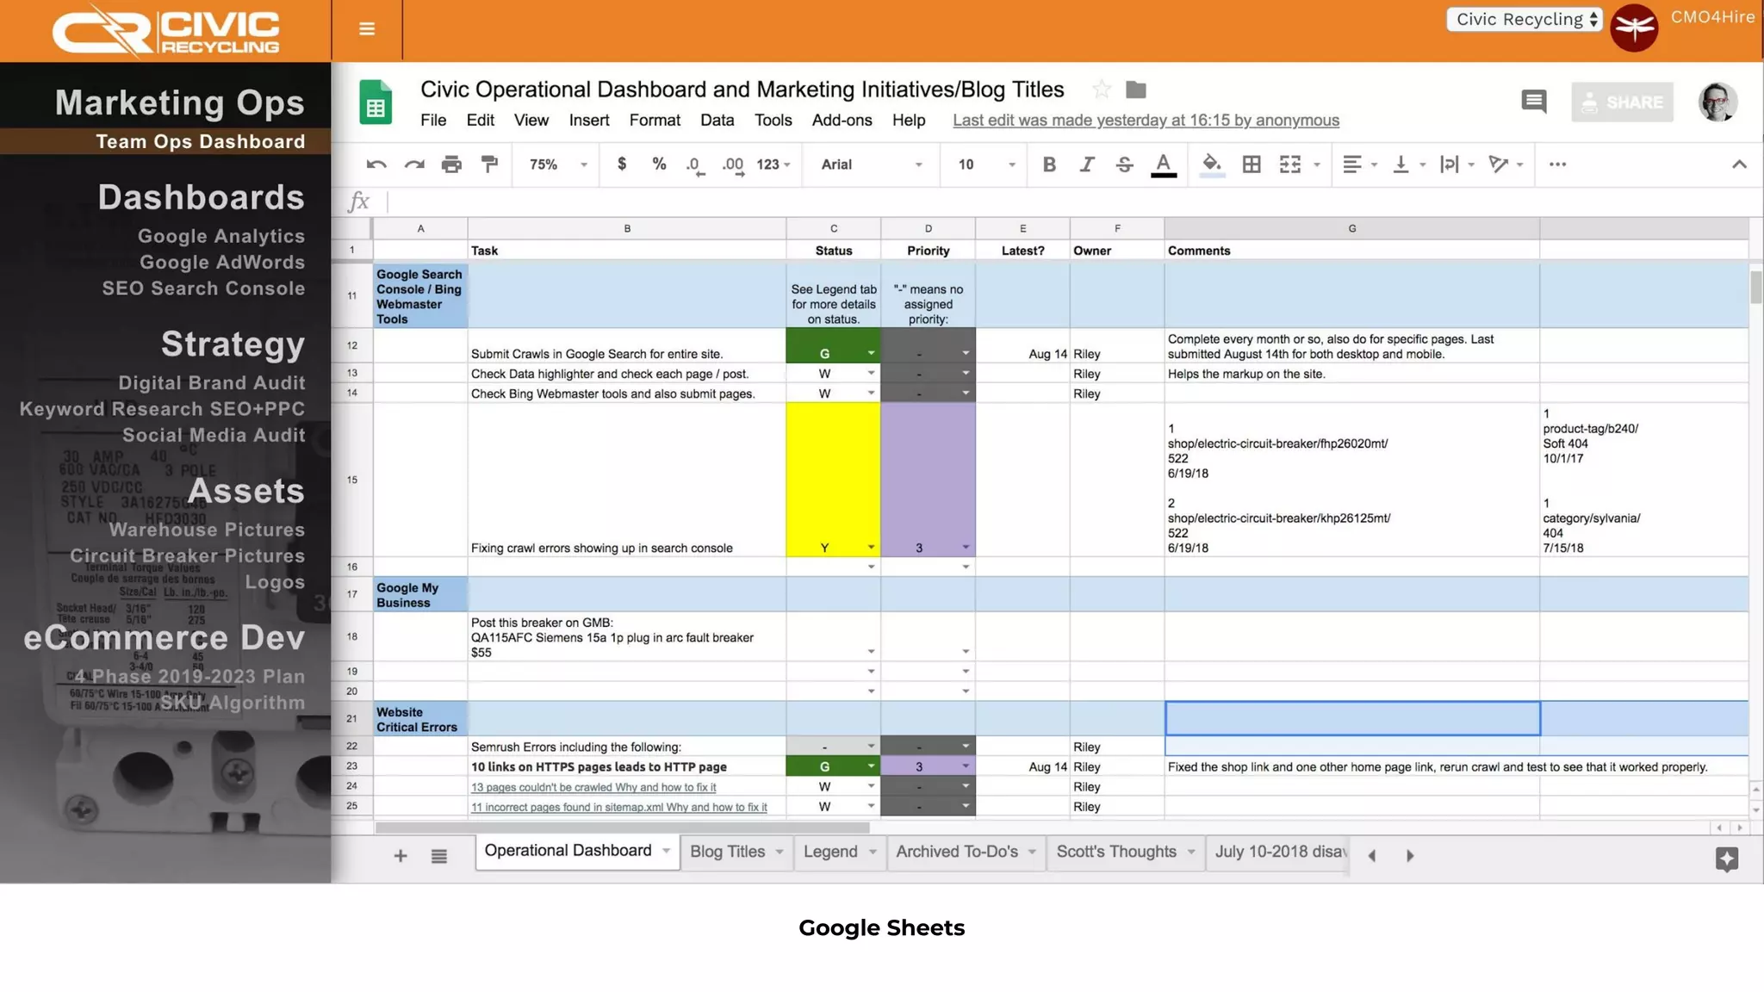Screen dimensions: 1764x992
Task: Format as percent icon
Action: [659, 164]
